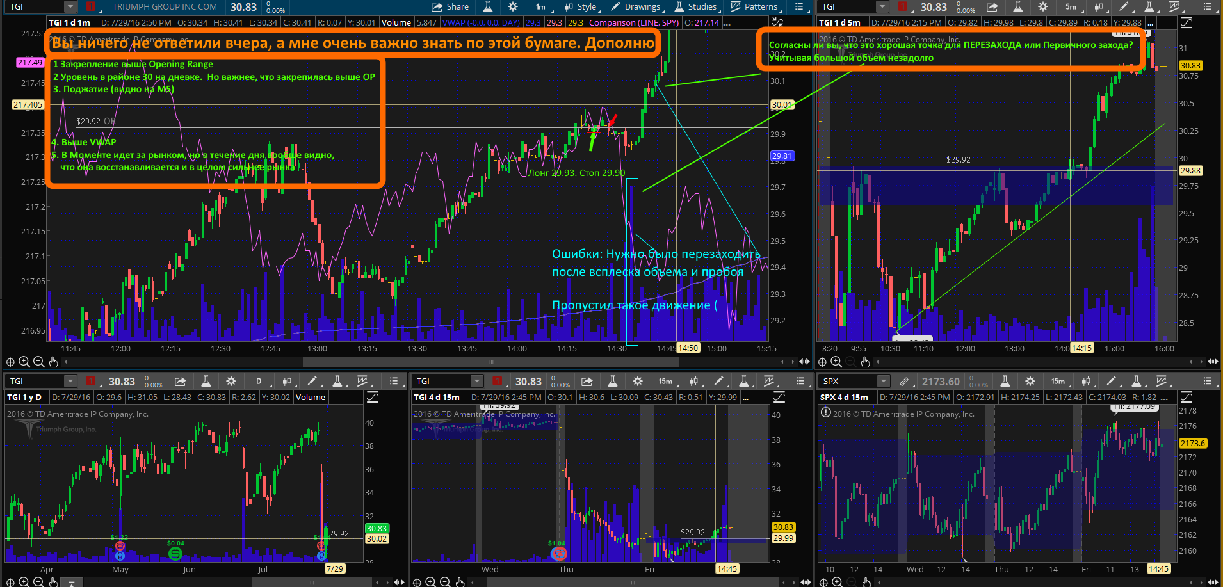Viewport: 1223px width, 587px height.
Task: Click the info circle icon on the SPX chart
Action: (826, 412)
